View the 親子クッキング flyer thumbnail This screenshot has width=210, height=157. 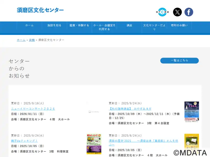(x=94, y=144)
